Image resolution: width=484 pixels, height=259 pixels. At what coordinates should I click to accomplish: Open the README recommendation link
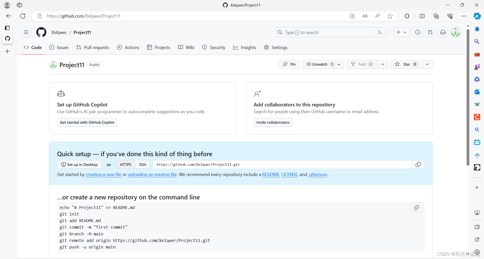click(x=270, y=174)
